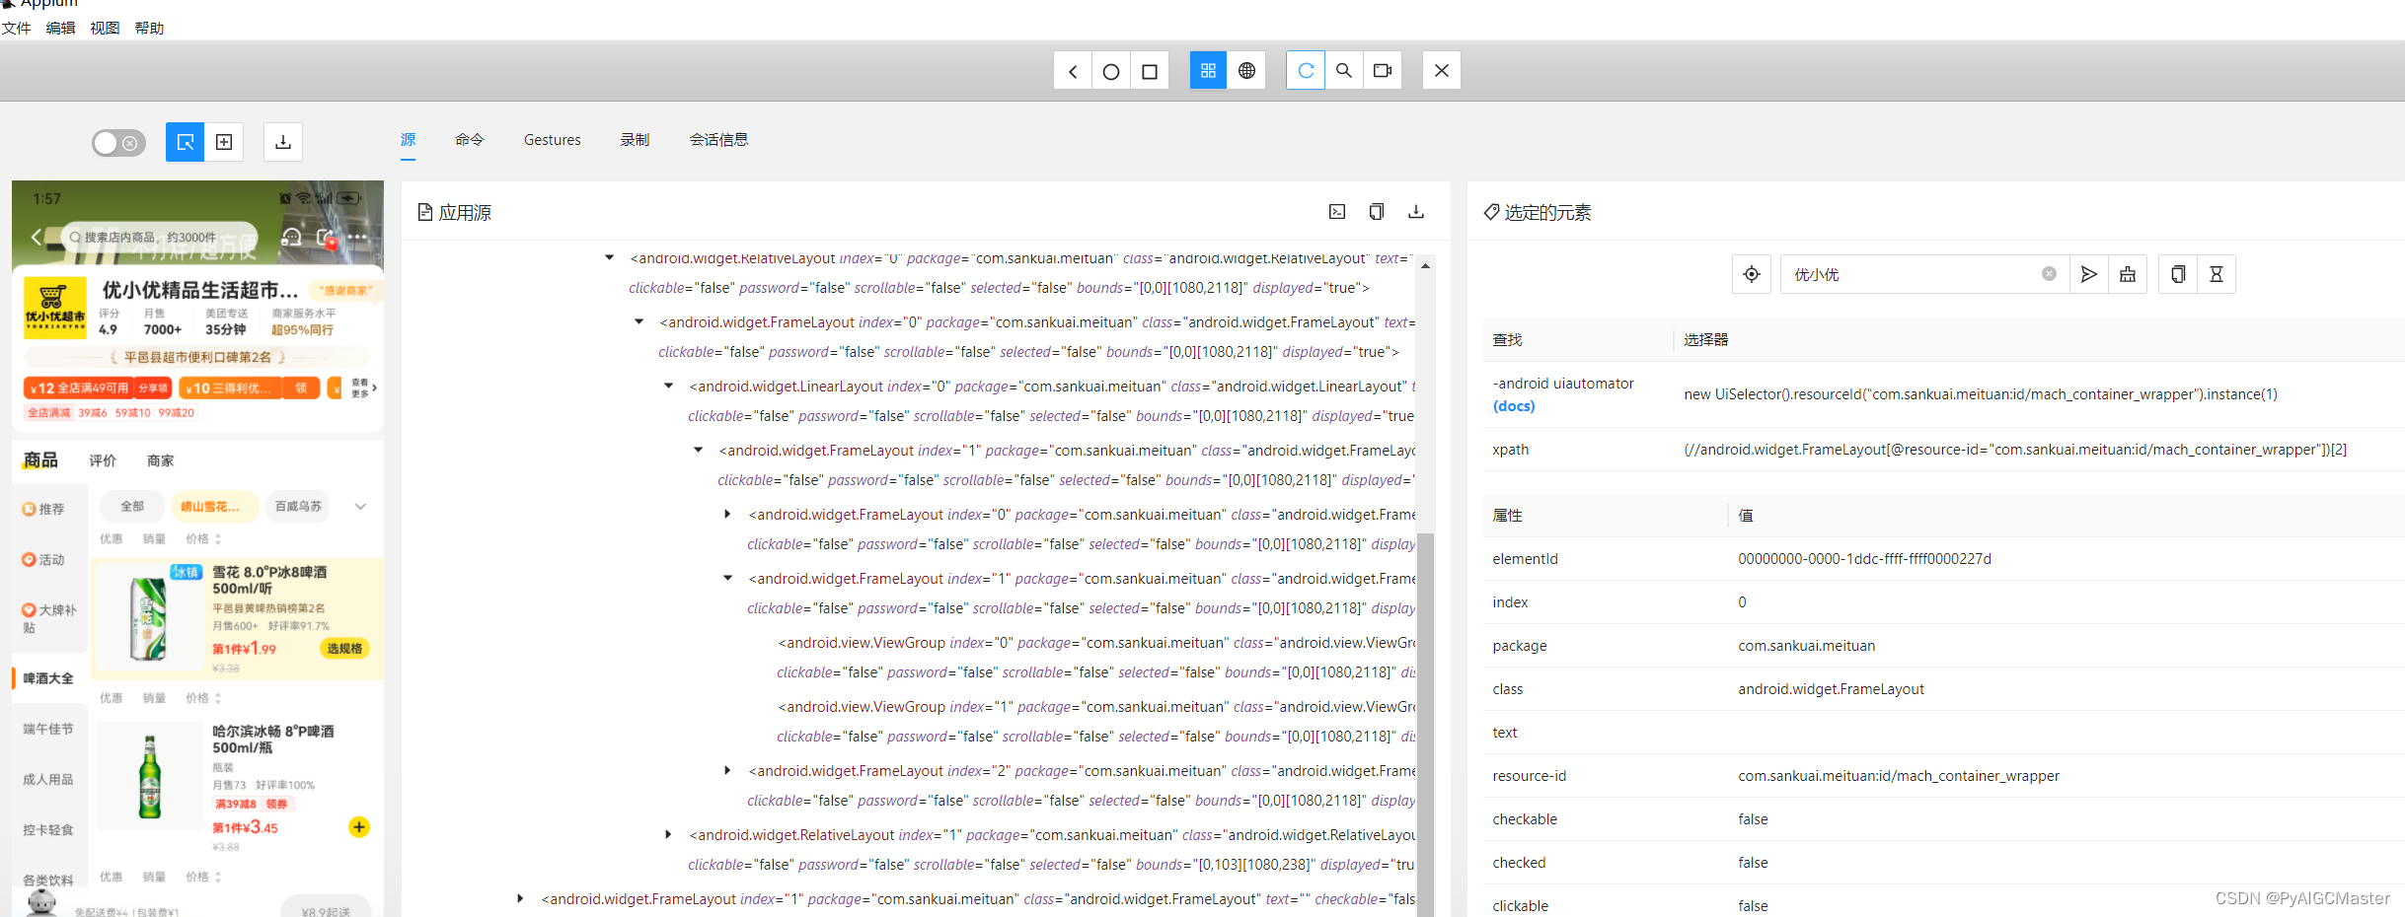Click the device Home circle button
Image resolution: width=2405 pixels, height=917 pixels.
tap(1111, 71)
